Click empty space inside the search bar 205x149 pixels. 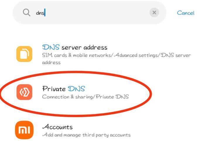[x=97, y=13]
